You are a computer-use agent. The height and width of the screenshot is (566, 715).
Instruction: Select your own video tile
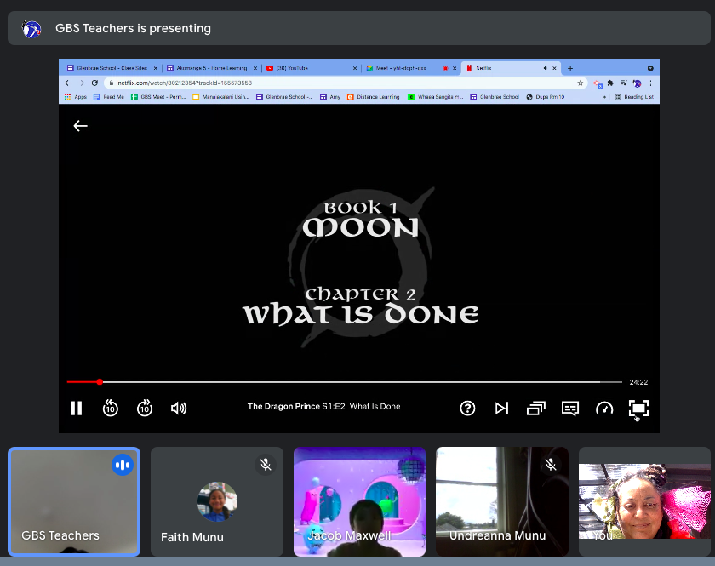click(x=644, y=501)
